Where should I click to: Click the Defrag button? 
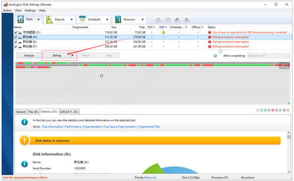[57, 56]
